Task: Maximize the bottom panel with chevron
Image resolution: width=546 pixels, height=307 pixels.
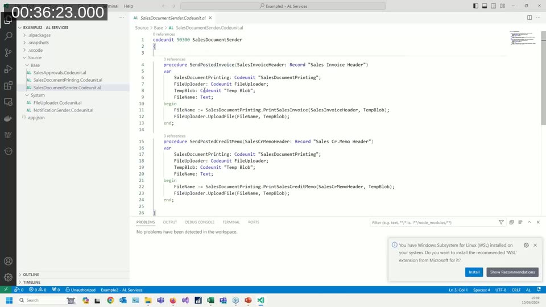Action: click(x=530, y=222)
